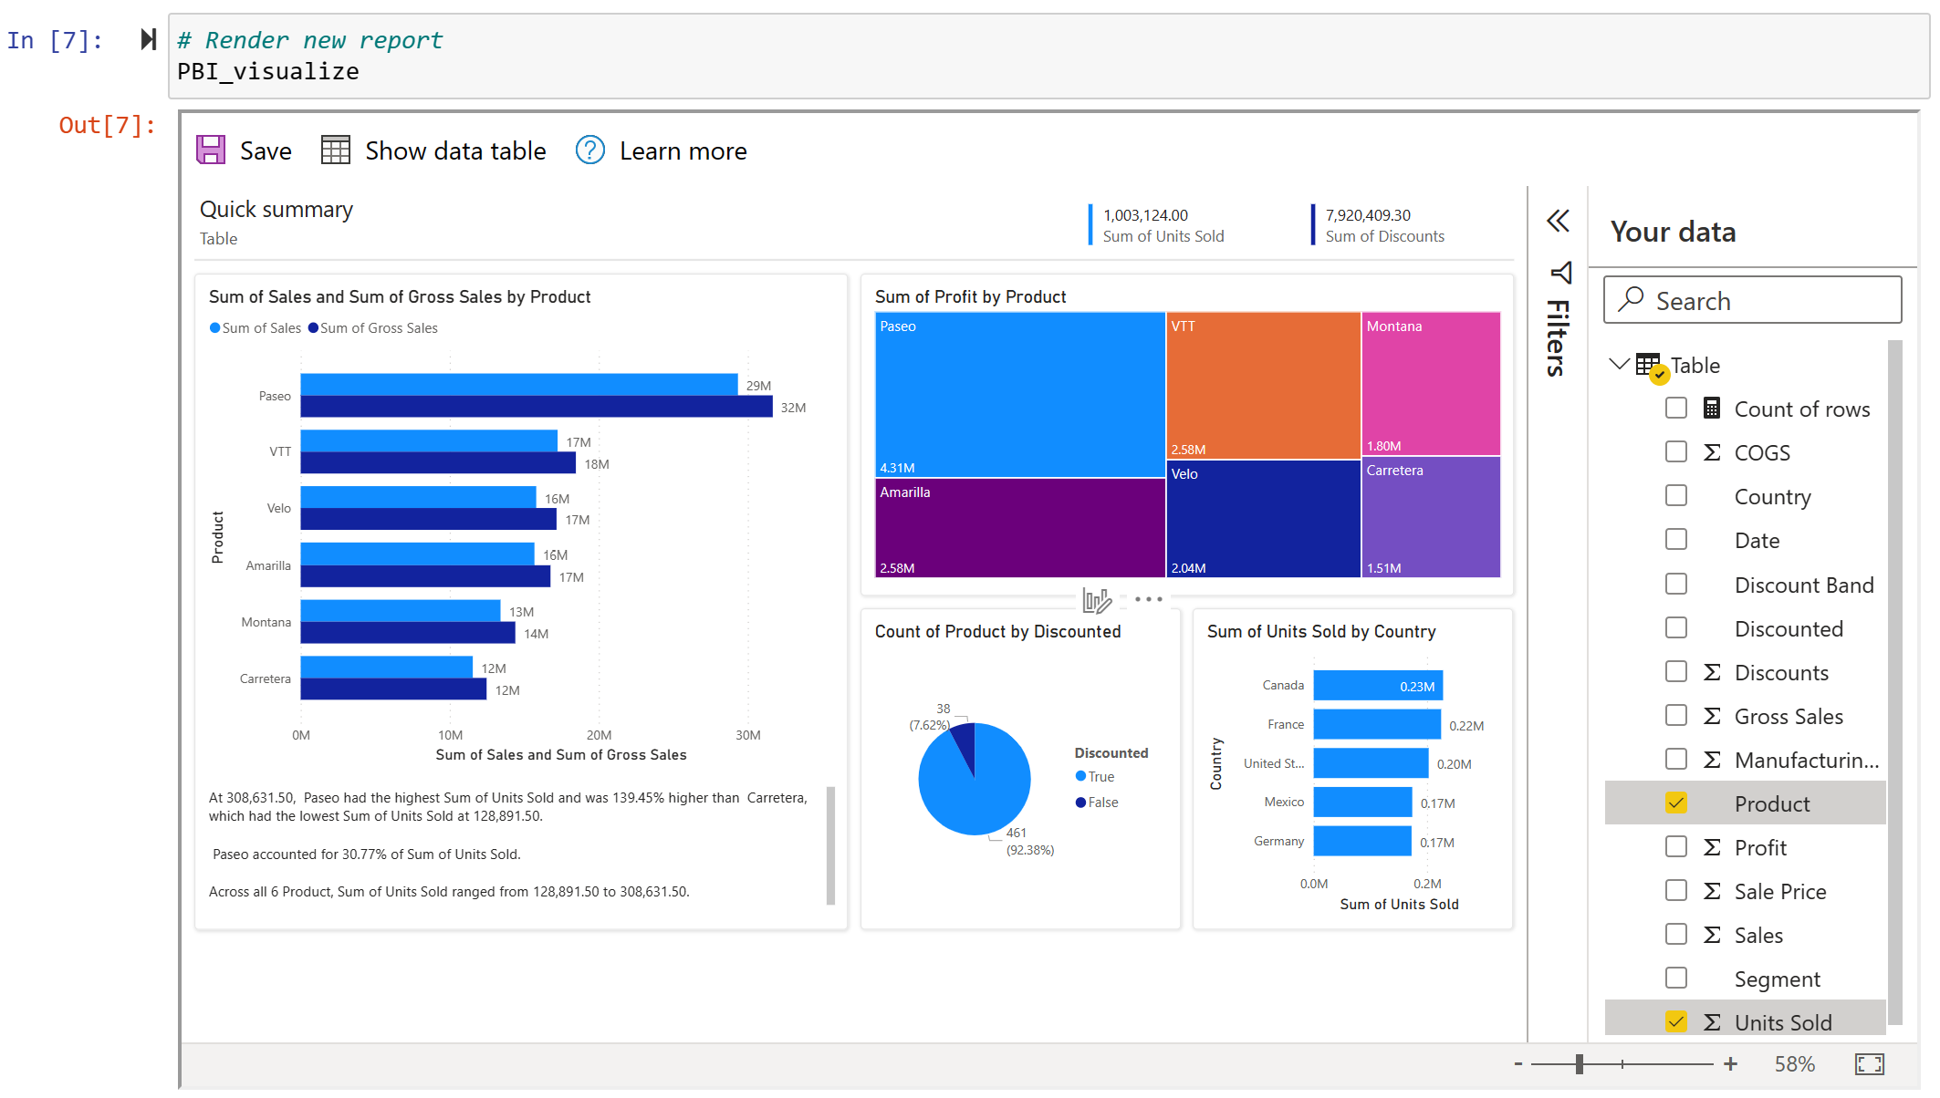Toggle the Country checkbox in data panel
The height and width of the screenshot is (1098, 1940).
point(1676,495)
